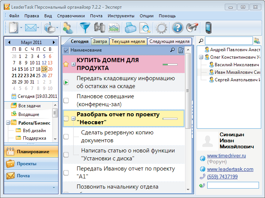Click the empty phone input field
The height and width of the screenshot is (198, 265).
coord(233,185)
